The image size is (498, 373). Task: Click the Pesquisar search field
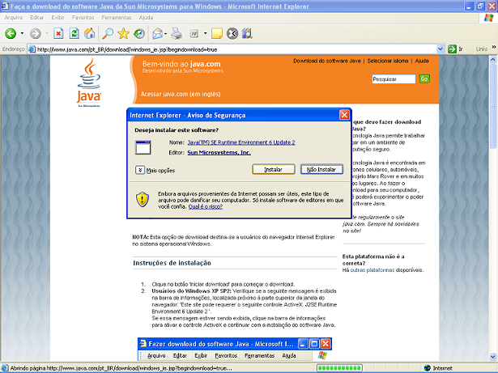pos(394,78)
